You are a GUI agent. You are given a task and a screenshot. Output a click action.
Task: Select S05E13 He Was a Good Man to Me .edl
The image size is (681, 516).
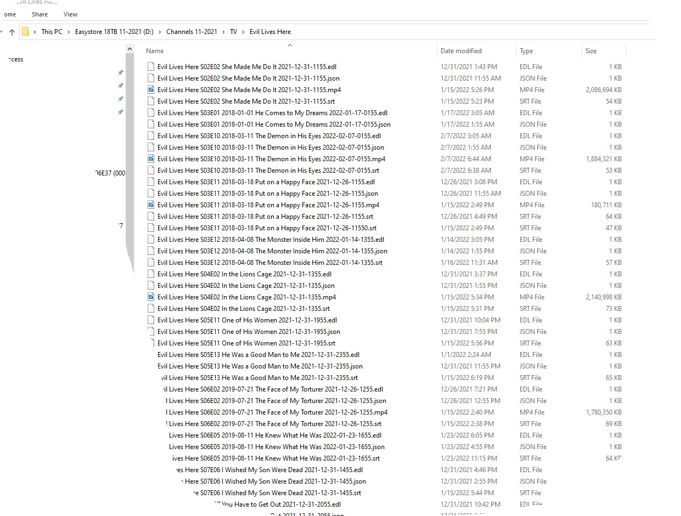tap(258, 354)
